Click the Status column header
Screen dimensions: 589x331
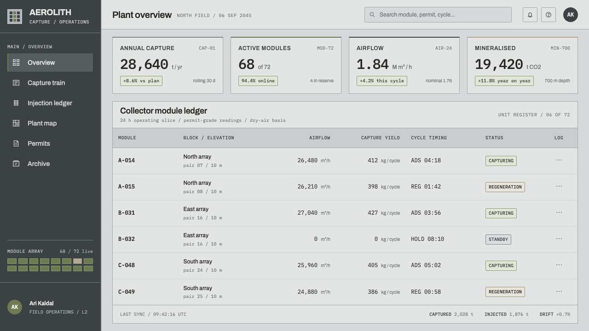pos(494,138)
